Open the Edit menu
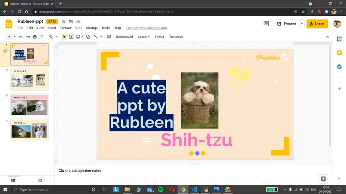Screen dimensions: 346x194 30,28
